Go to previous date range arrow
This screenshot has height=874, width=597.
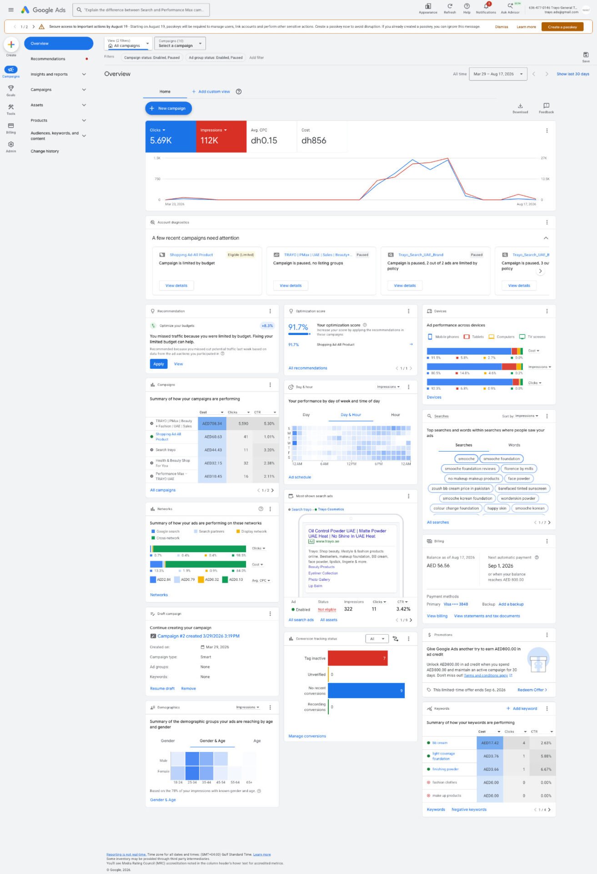pyautogui.click(x=534, y=74)
